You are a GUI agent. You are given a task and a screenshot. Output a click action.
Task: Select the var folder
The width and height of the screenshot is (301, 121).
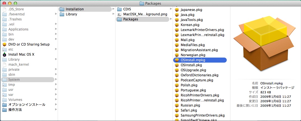(11, 94)
